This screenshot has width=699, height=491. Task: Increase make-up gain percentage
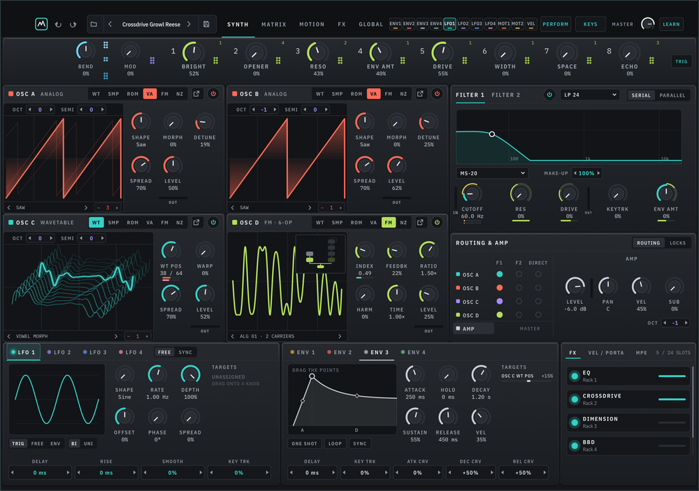(598, 173)
